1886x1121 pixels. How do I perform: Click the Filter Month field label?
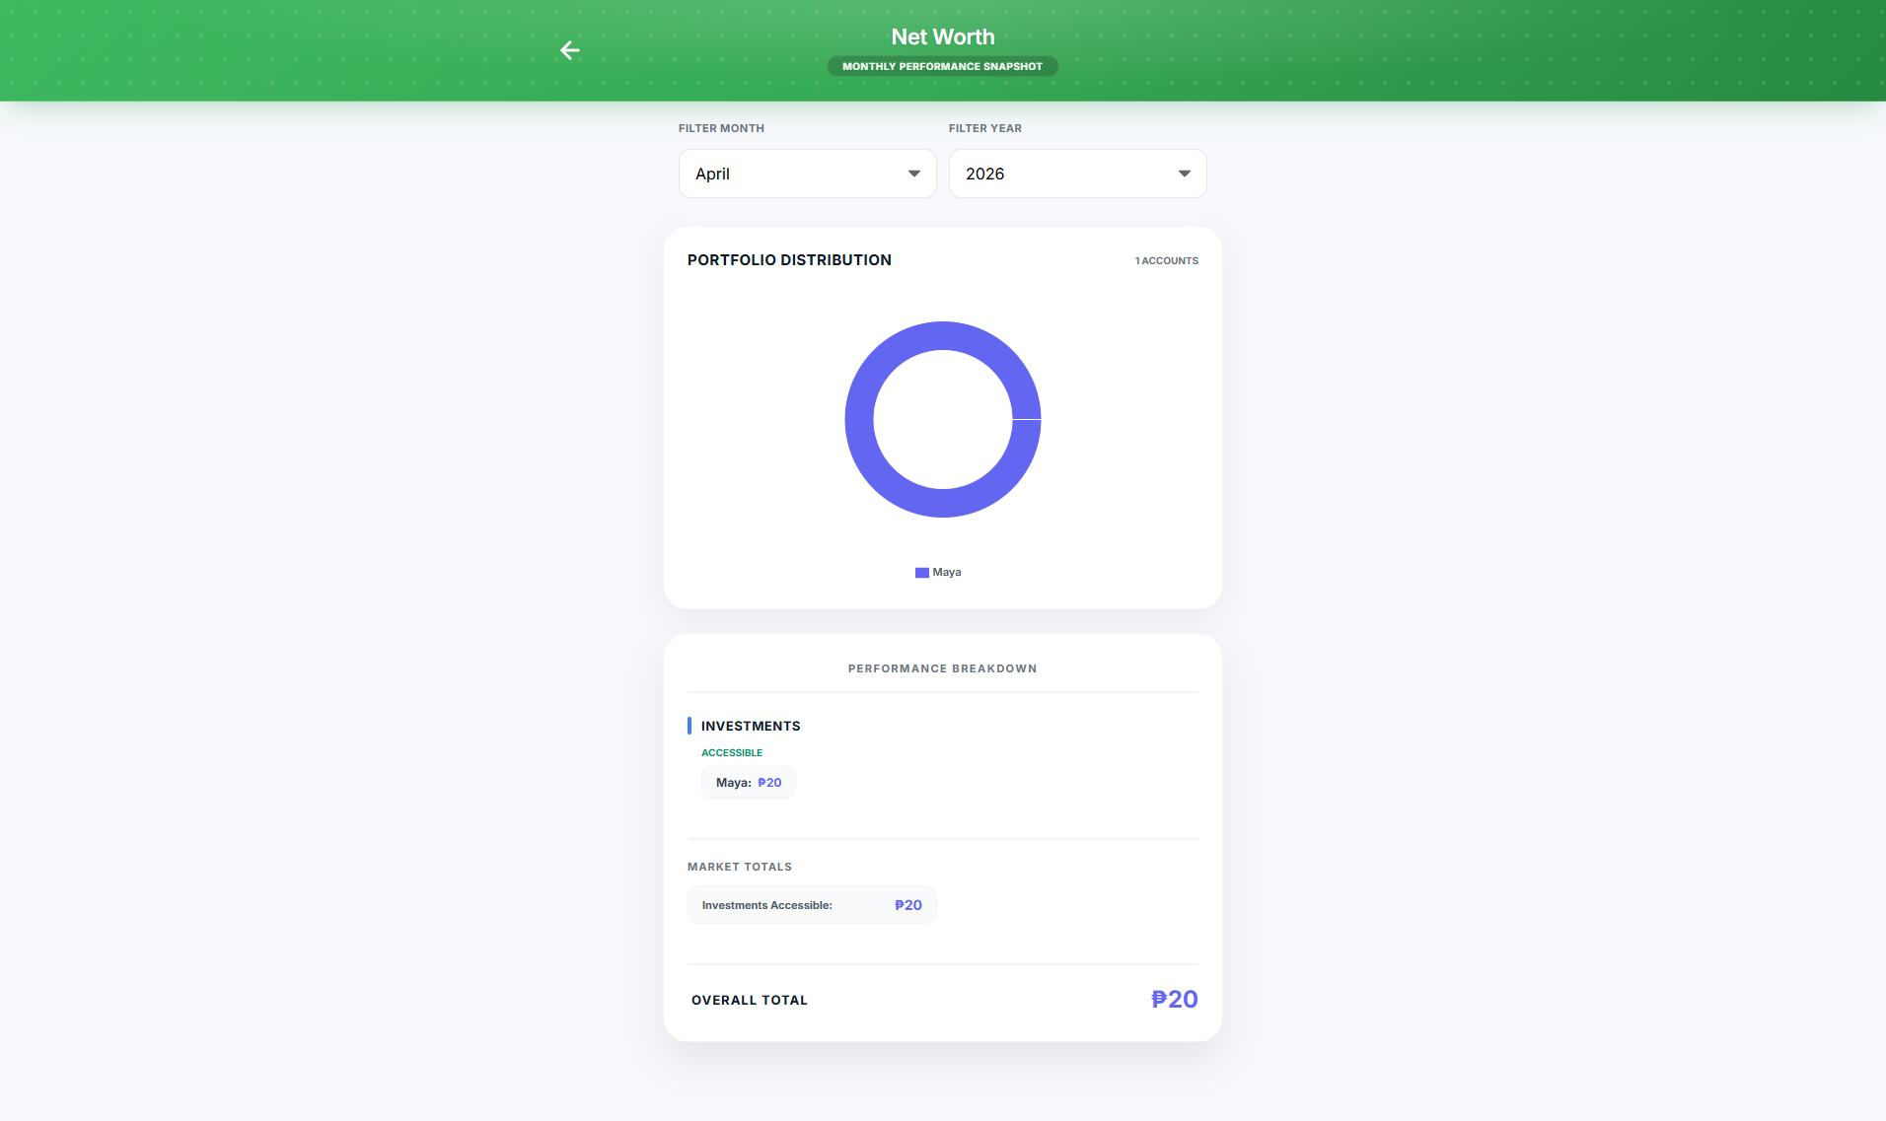pyautogui.click(x=721, y=128)
